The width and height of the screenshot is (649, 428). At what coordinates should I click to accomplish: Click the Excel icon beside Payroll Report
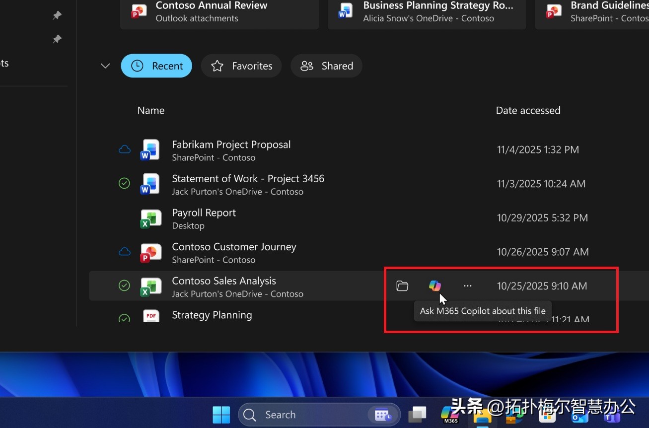(151, 218)
